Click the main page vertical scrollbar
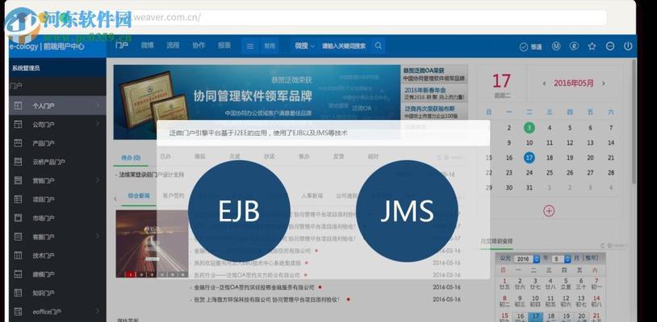 click(634, 121)
